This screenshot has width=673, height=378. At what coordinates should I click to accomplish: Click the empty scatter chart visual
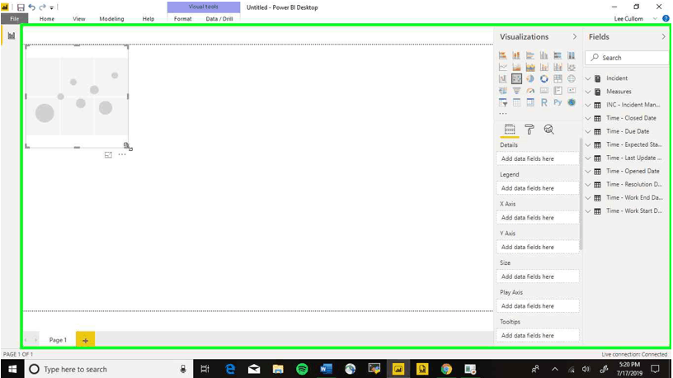point(77,97)
